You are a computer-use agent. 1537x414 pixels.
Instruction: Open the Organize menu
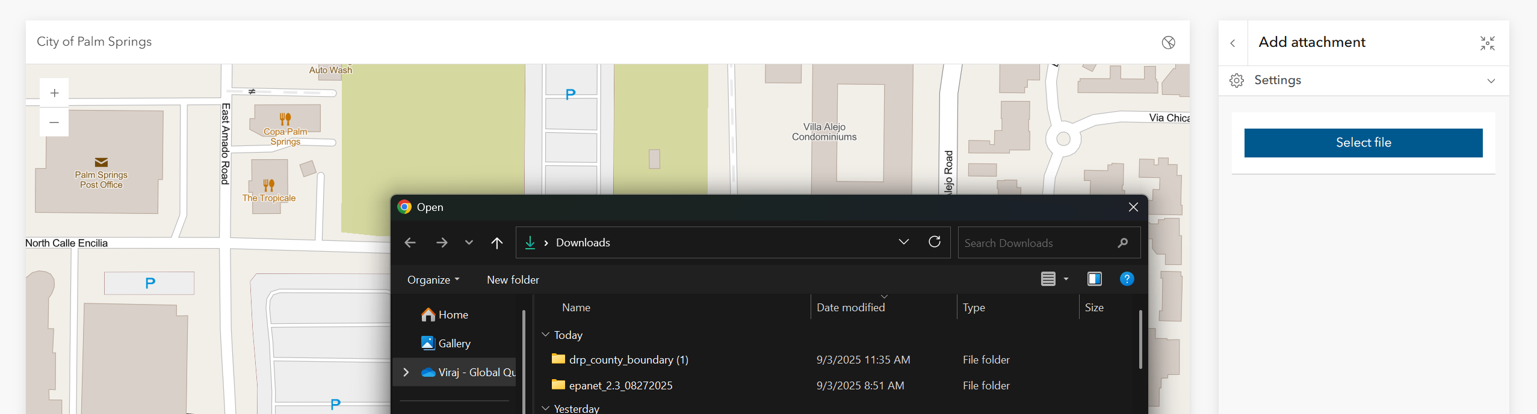point(433,280)
